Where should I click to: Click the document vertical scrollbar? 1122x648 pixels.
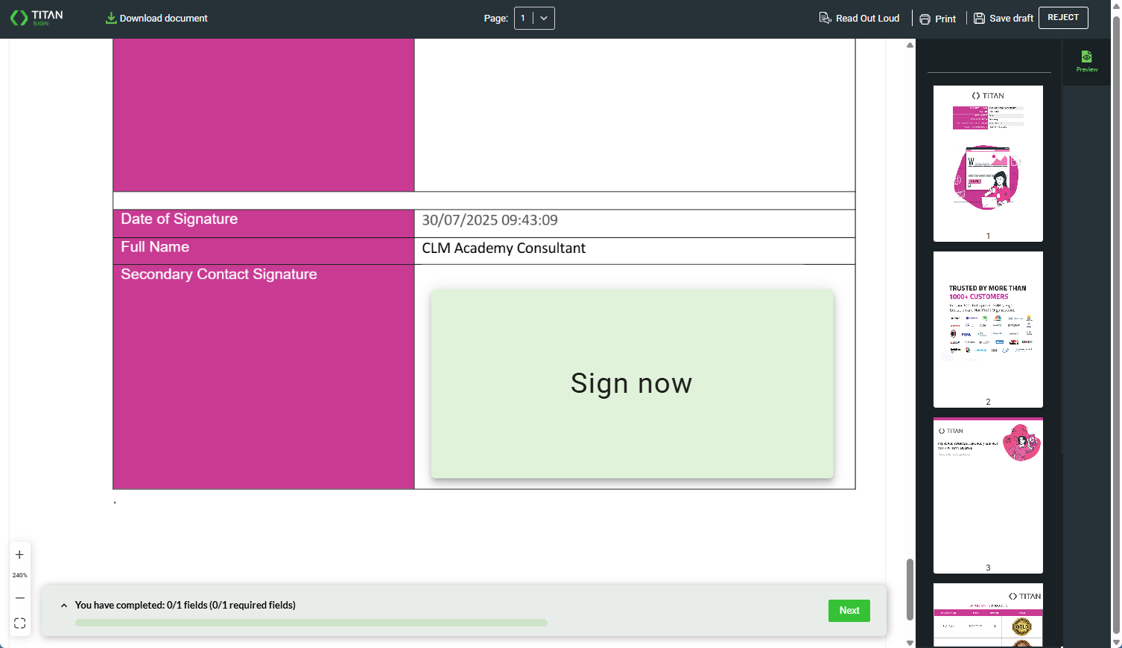[910, 588]
